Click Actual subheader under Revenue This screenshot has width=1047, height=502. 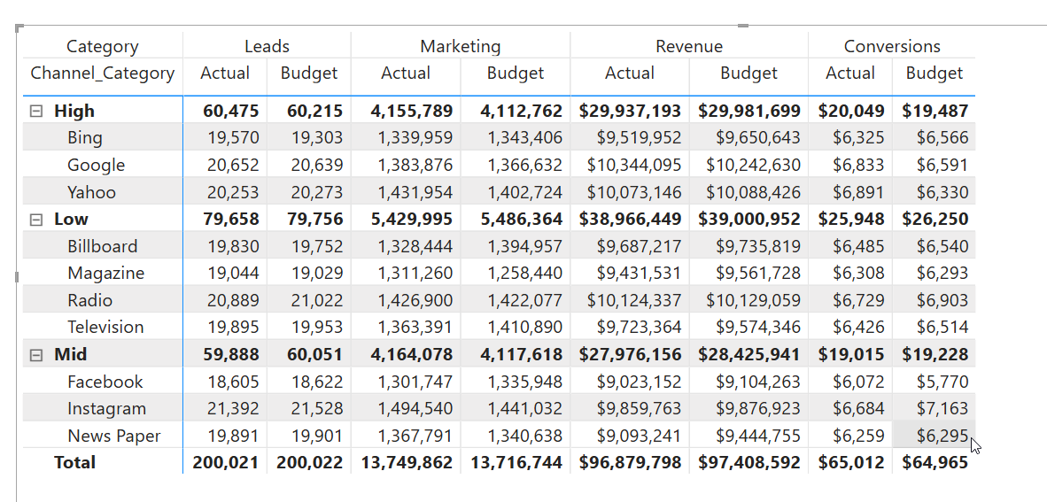pyautogui.click(x=630, y=73)
